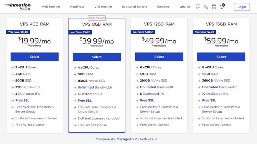
Task: Open the Why Us menu
Action: (185, 7)
